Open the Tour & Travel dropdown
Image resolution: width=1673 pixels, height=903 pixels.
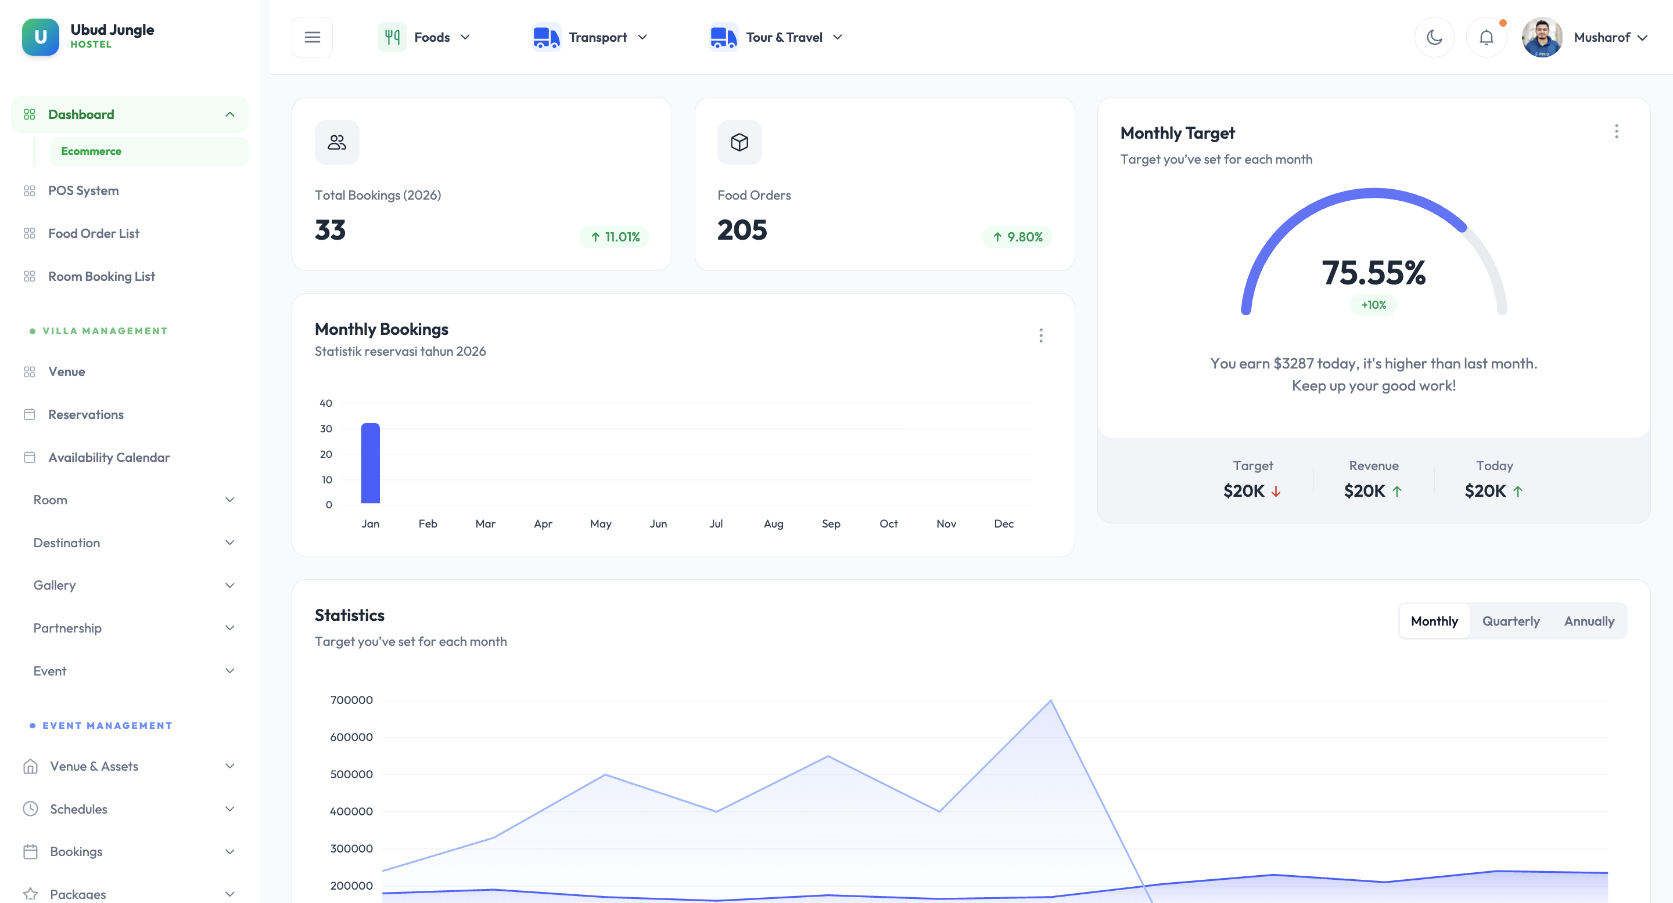785,37
